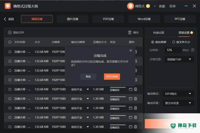Open output folder icon in eighth file row
Image resolution: width=200 pixels, height=133 pixels.
130,117
